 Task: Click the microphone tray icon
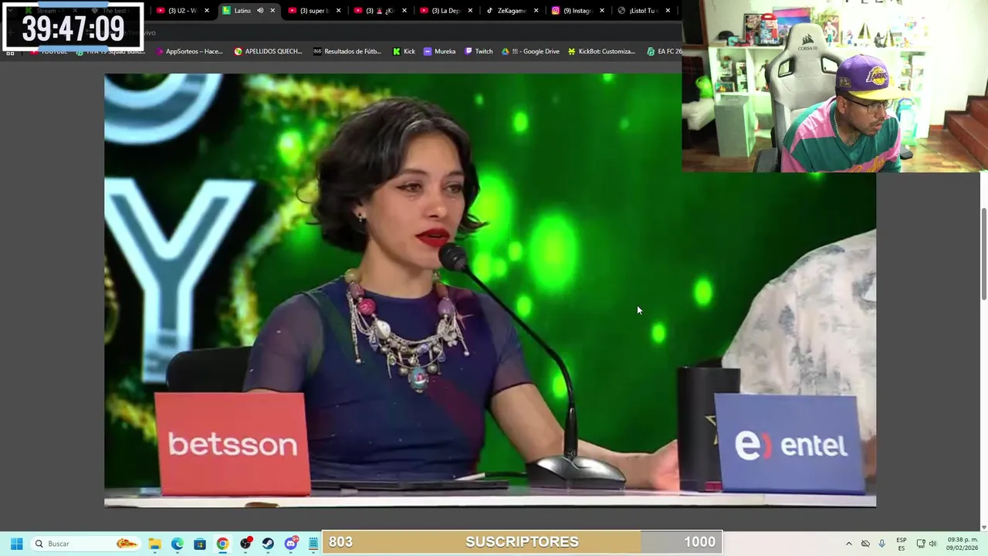click(x=881, y=544)
